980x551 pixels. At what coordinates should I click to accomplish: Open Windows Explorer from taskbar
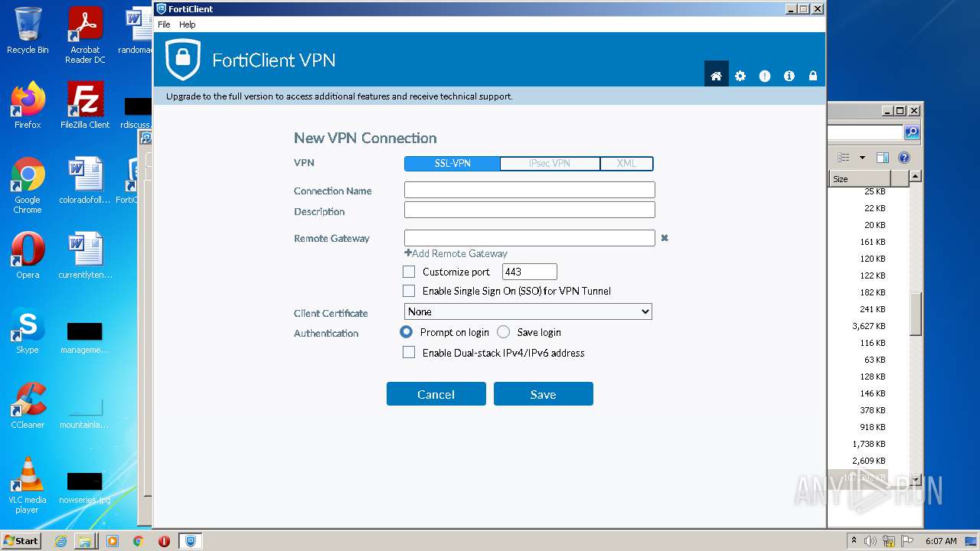tap(85, 541)
